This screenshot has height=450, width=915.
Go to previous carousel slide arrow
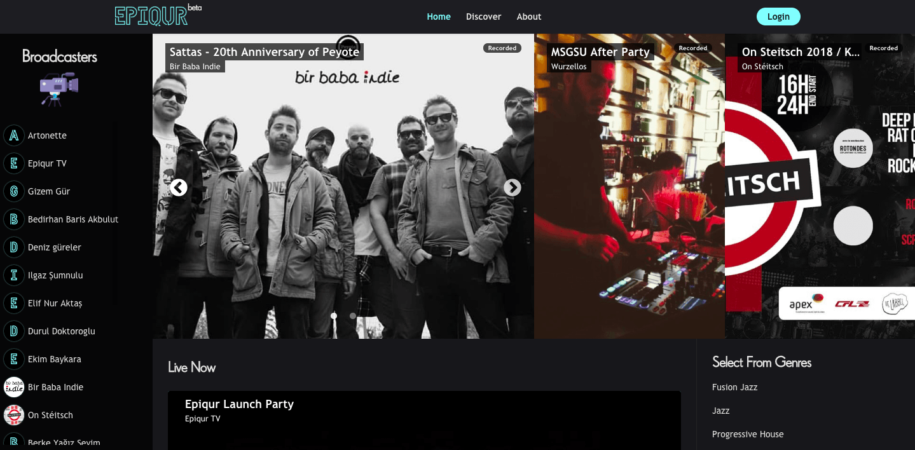coord(179,187)
